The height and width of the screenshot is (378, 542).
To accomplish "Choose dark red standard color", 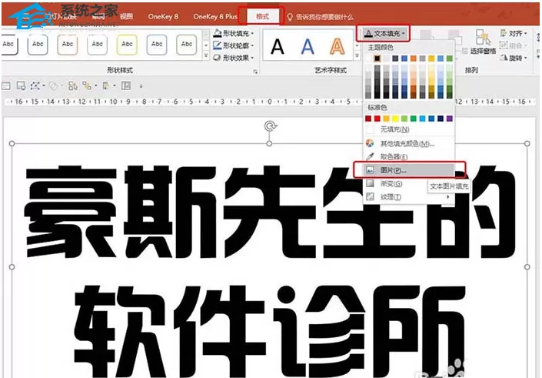I will pos(368,119).
